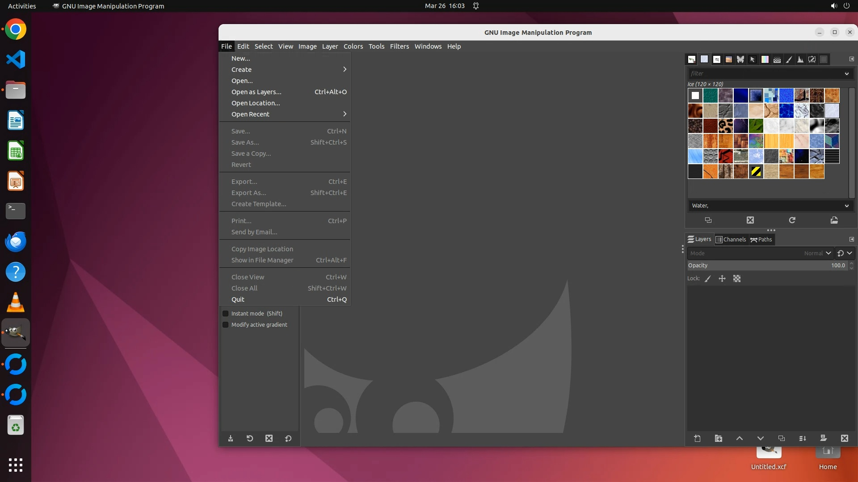The height and width of the screenshot is (482, 858).
Task: Click open pattern as image icon
Action: pyautogui.click(x=834, y=220)
